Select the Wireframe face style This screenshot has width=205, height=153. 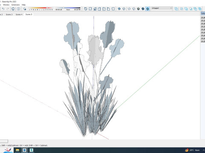pyautogui.click(x=129, y=9)
